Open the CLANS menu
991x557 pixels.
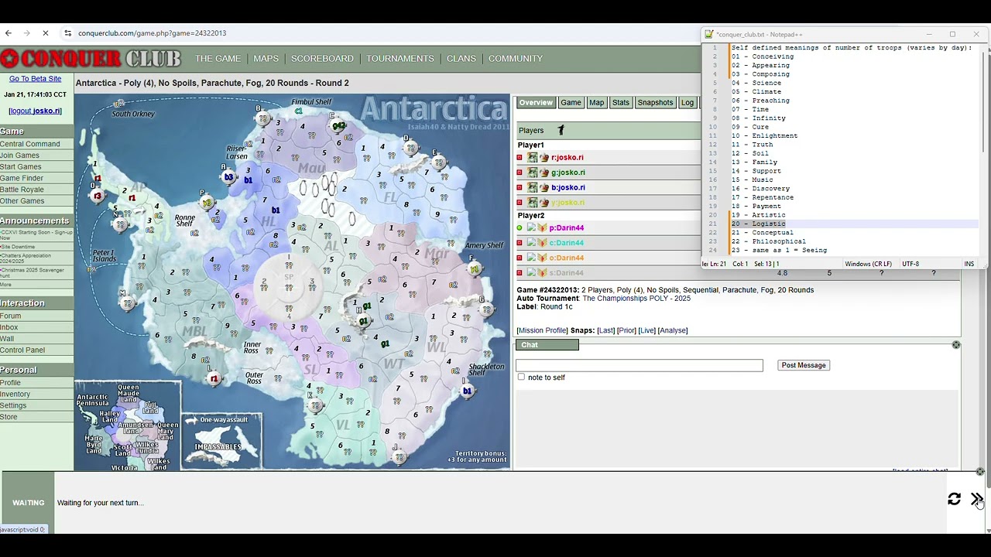[x=461, y=59]
